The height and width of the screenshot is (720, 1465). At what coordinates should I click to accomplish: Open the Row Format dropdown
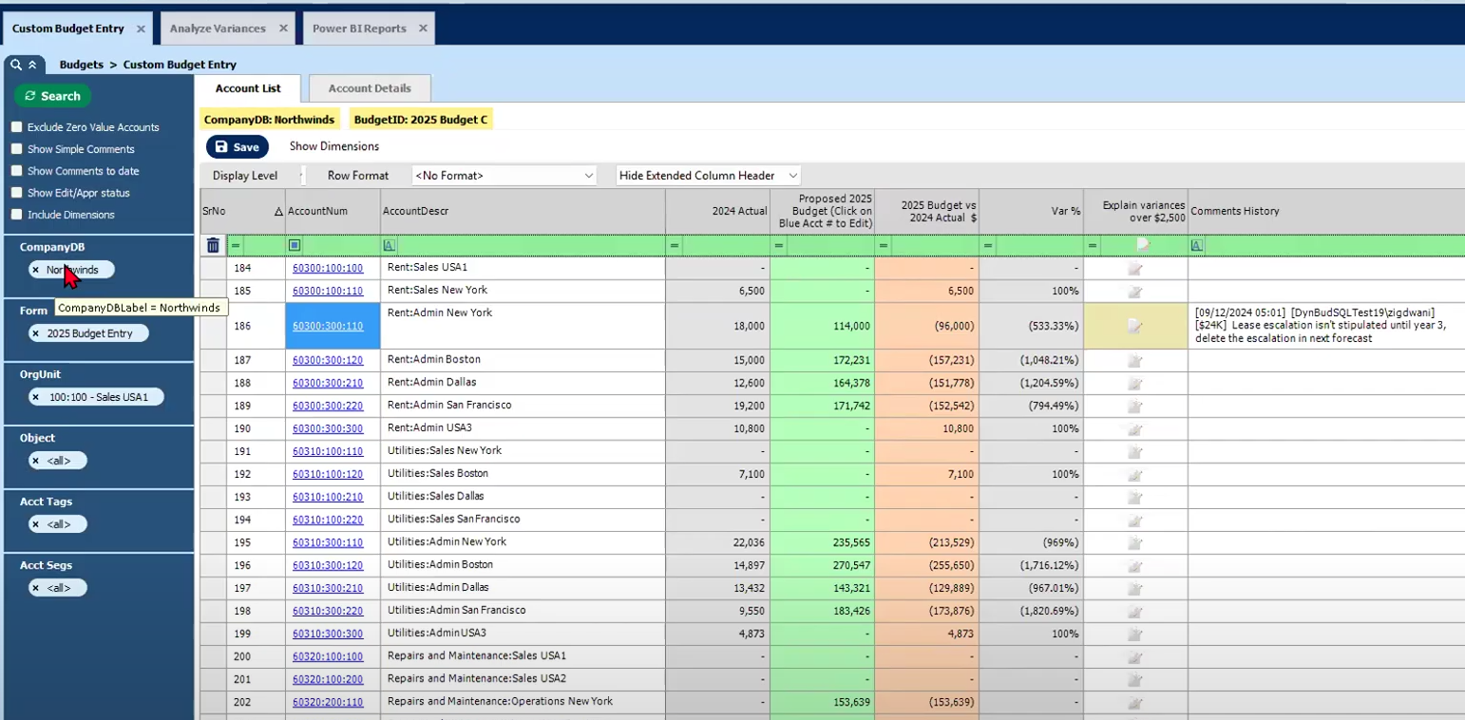click(504, 176)
